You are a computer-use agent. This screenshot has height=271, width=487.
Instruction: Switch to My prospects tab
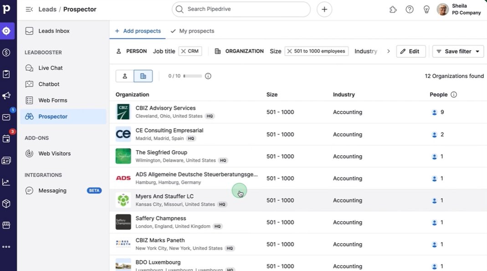[x=193, y=31]
